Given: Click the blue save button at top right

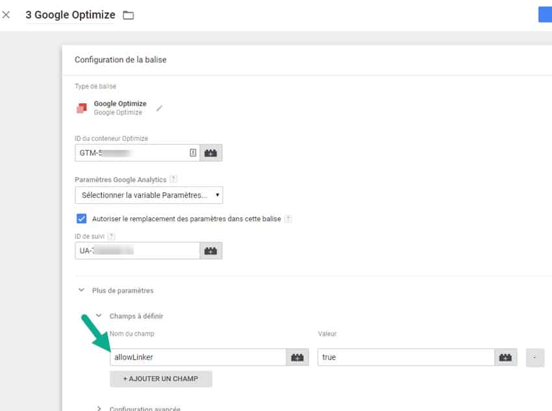Looking at the screenshot, I should [x=546, y=15].
